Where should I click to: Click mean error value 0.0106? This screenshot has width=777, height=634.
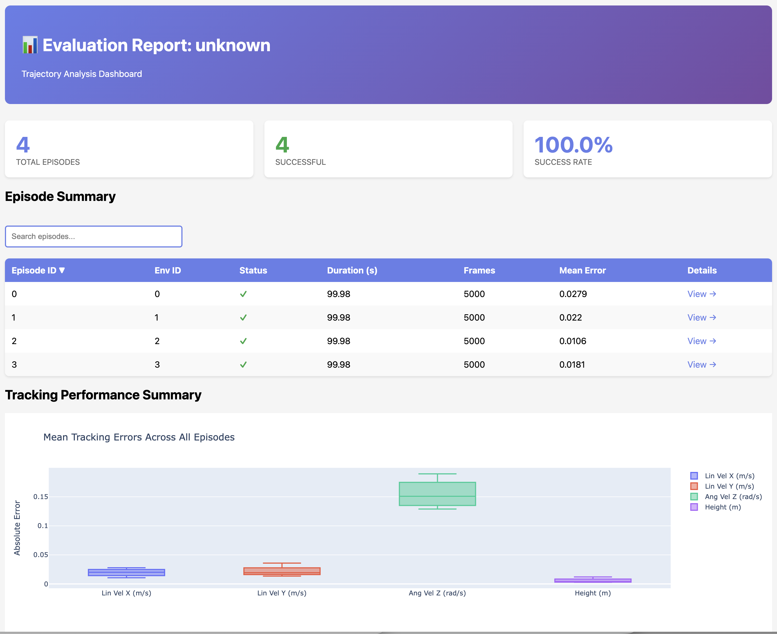572,341
